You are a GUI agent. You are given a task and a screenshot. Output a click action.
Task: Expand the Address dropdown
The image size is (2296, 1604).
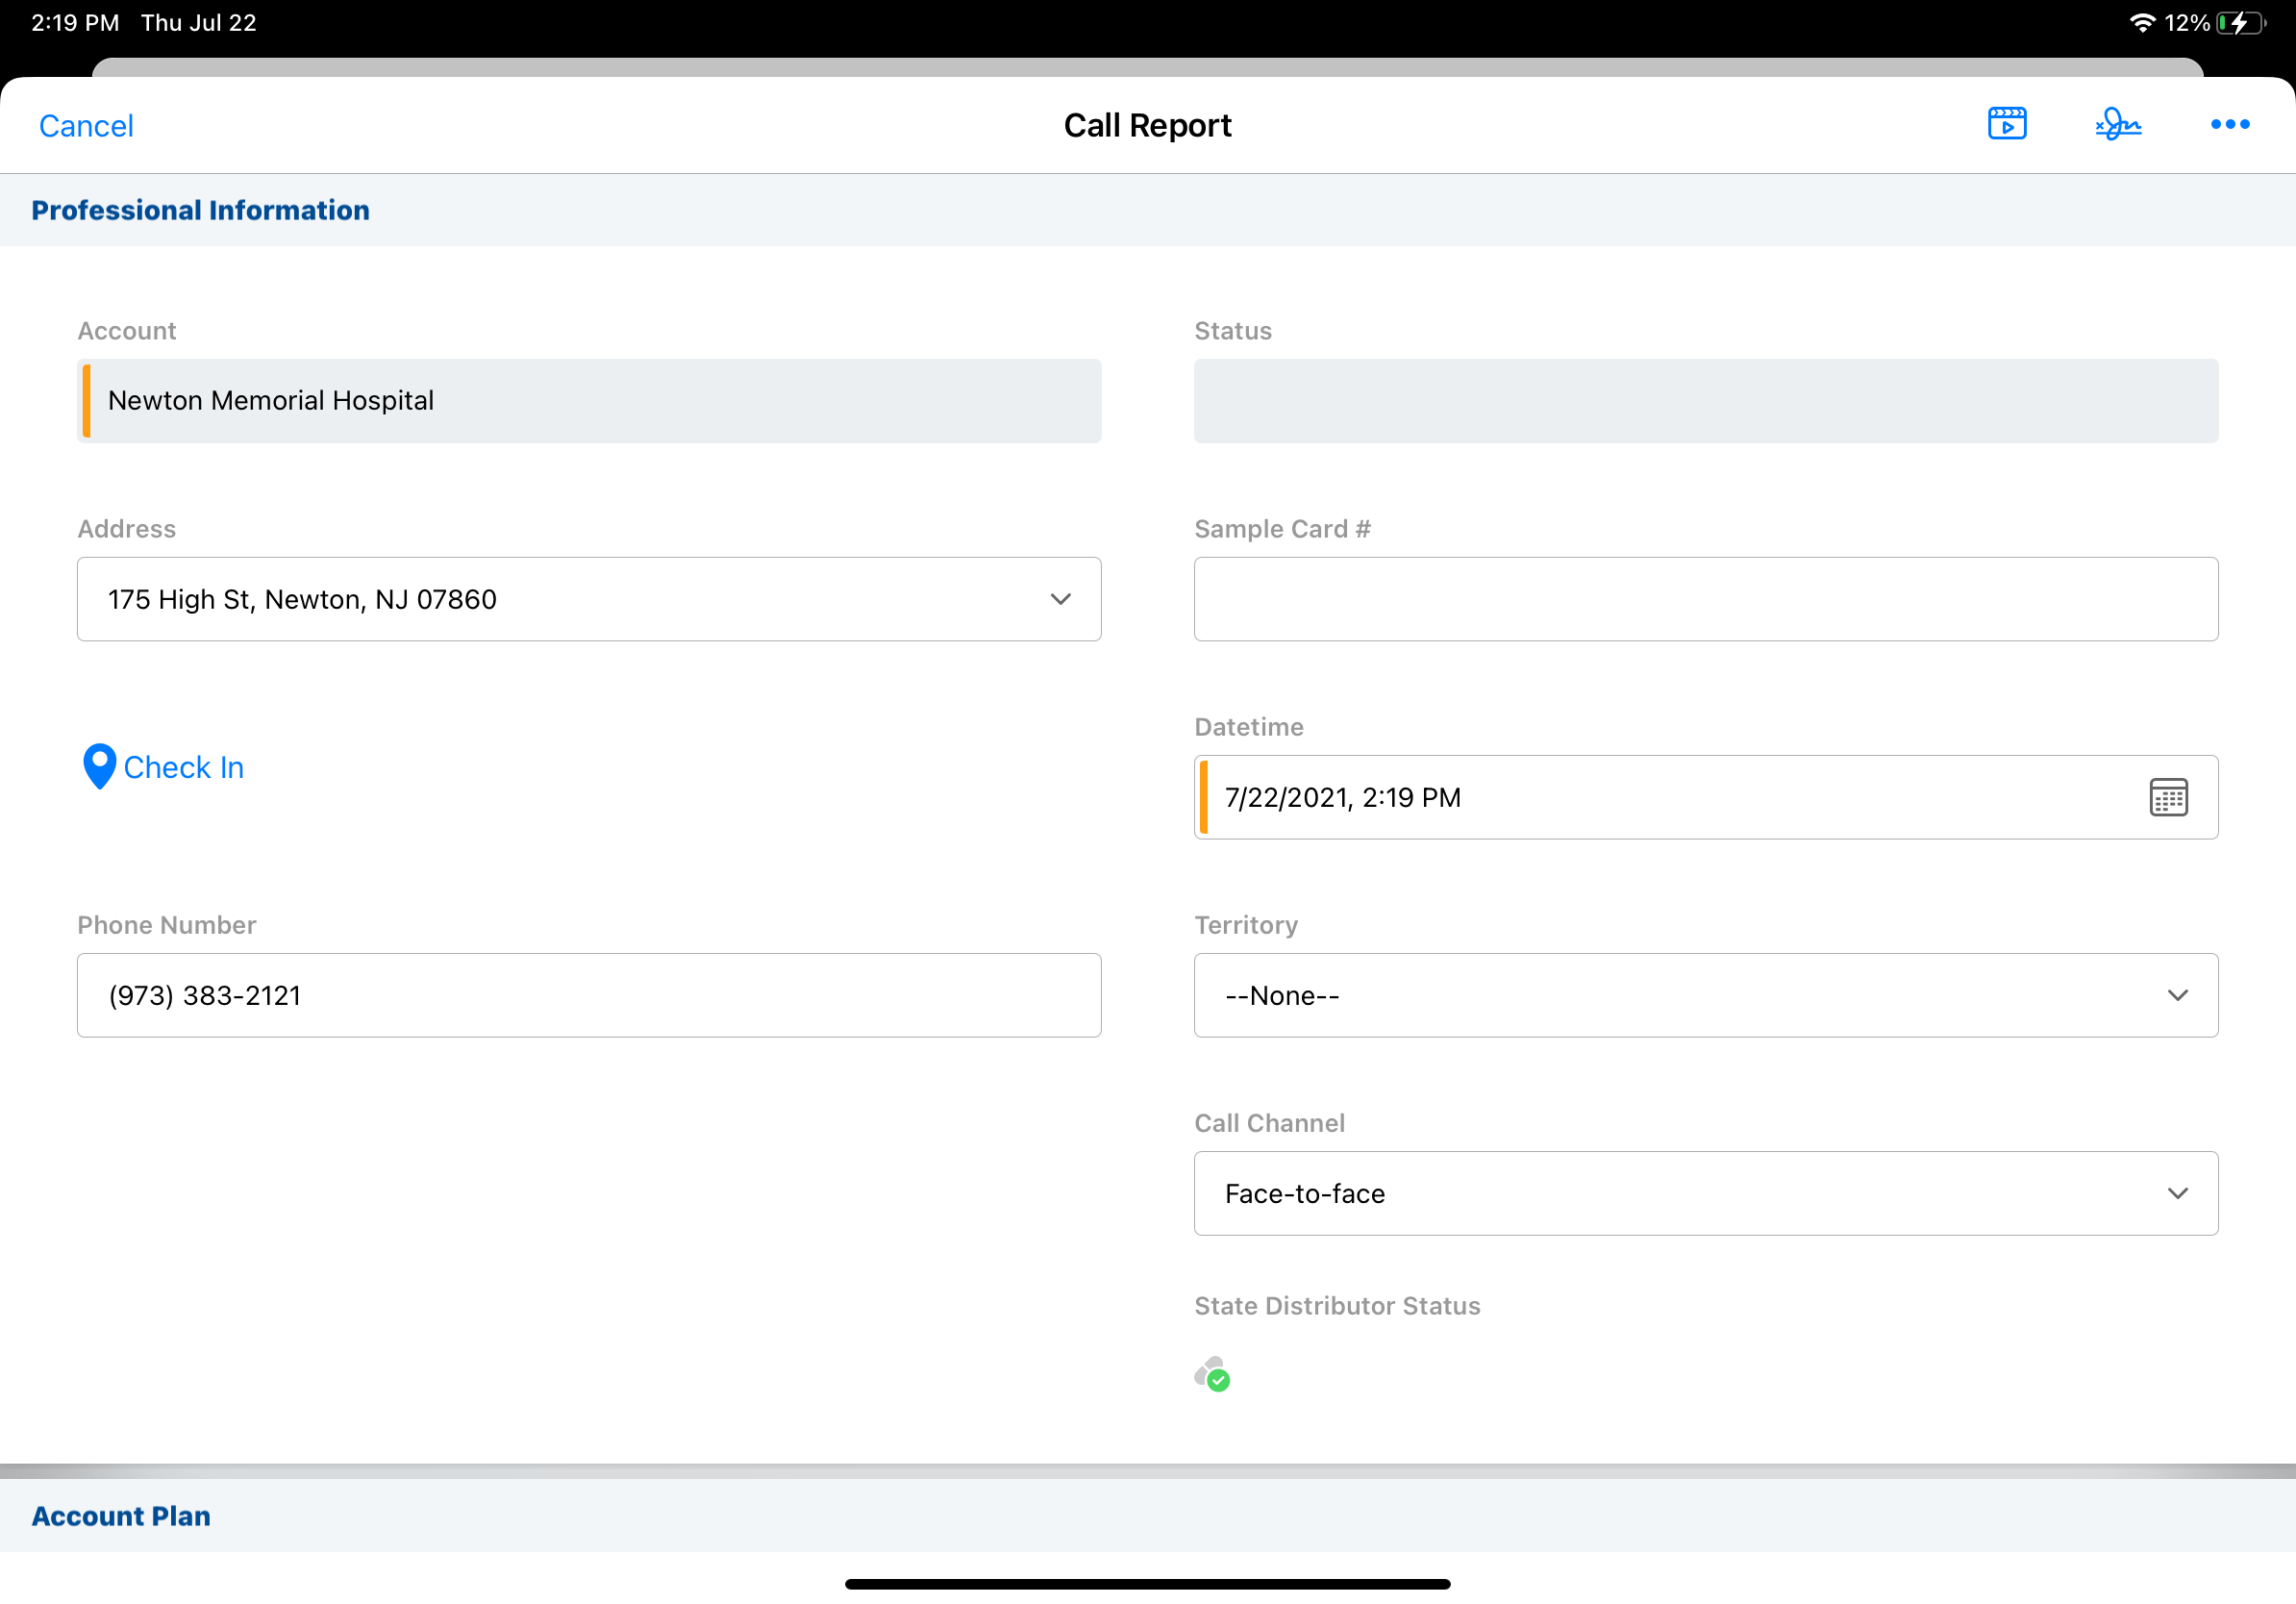pyautogui.click(x=1060, y=599)
